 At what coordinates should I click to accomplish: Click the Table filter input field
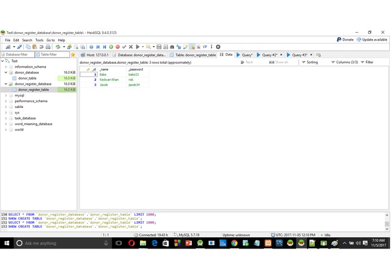coord(52,55)
